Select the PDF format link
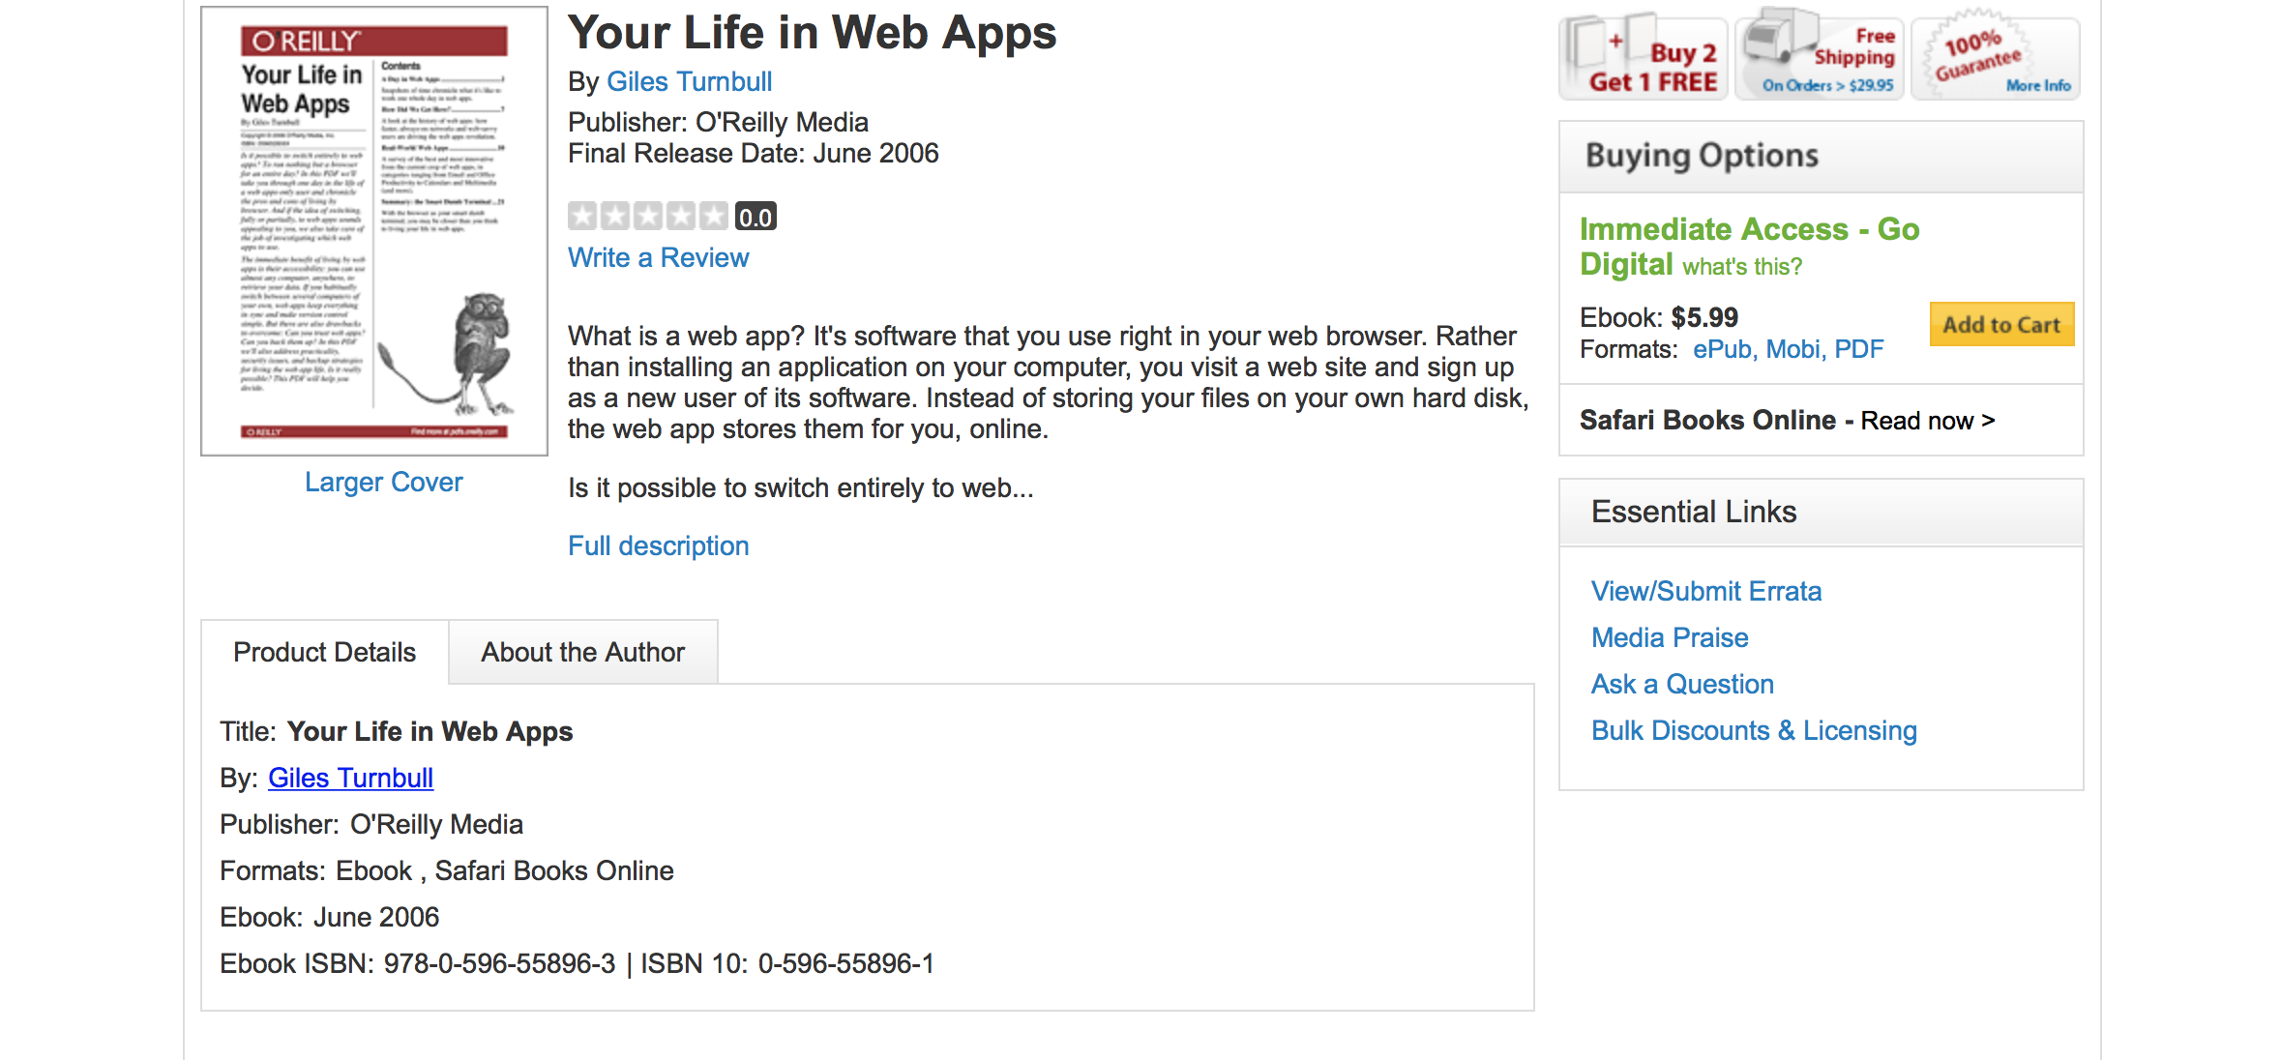The height and width of the screenshot is (1060, 2281). point(1858,350)
